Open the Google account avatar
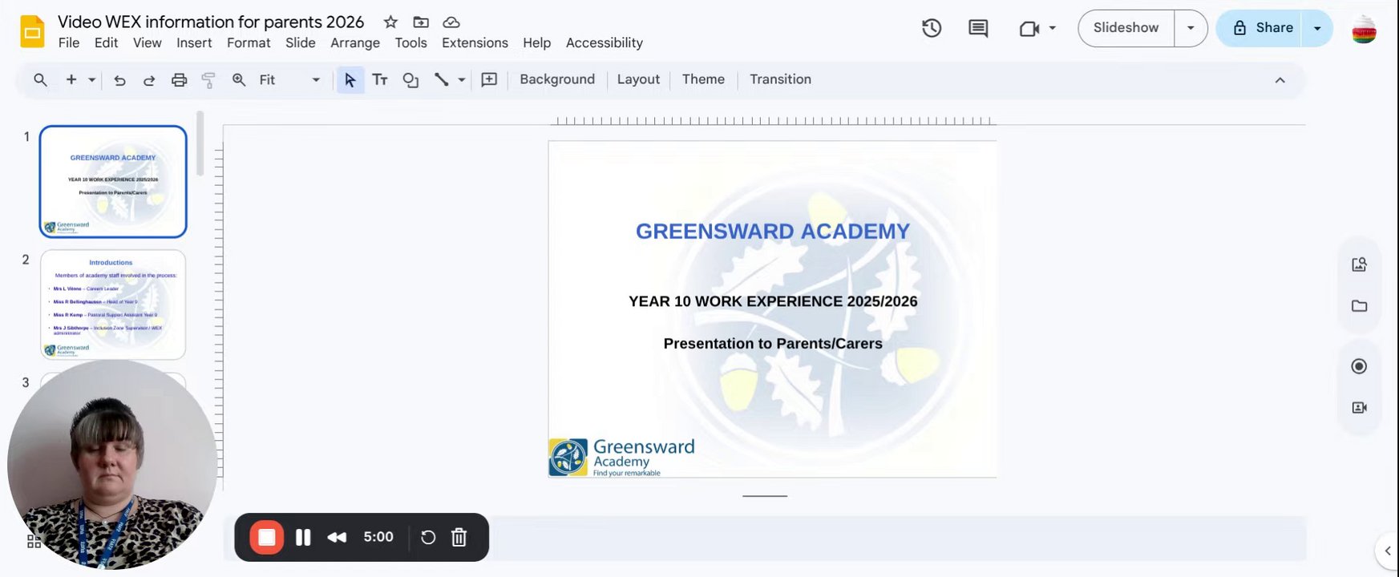 pos(1364,30)
